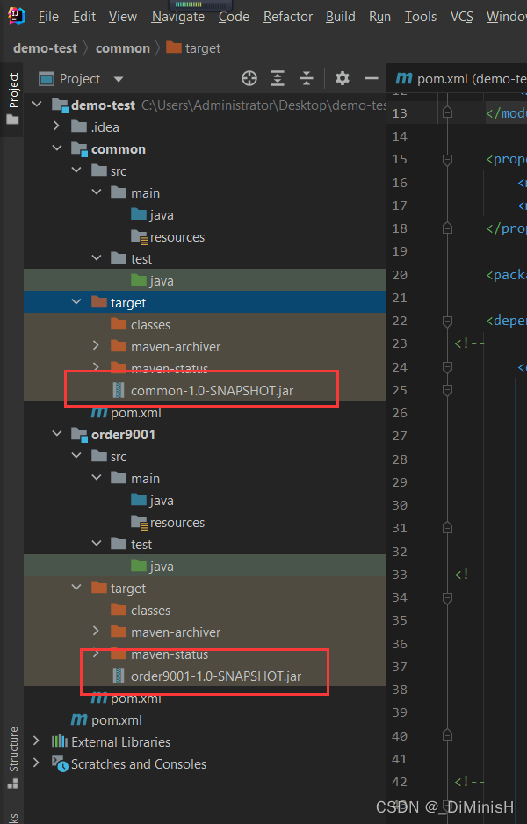The image size is (527, 824).
Task: Click the order9001 module folder icon
Action: pyautogui.click(x=79, y=435)
